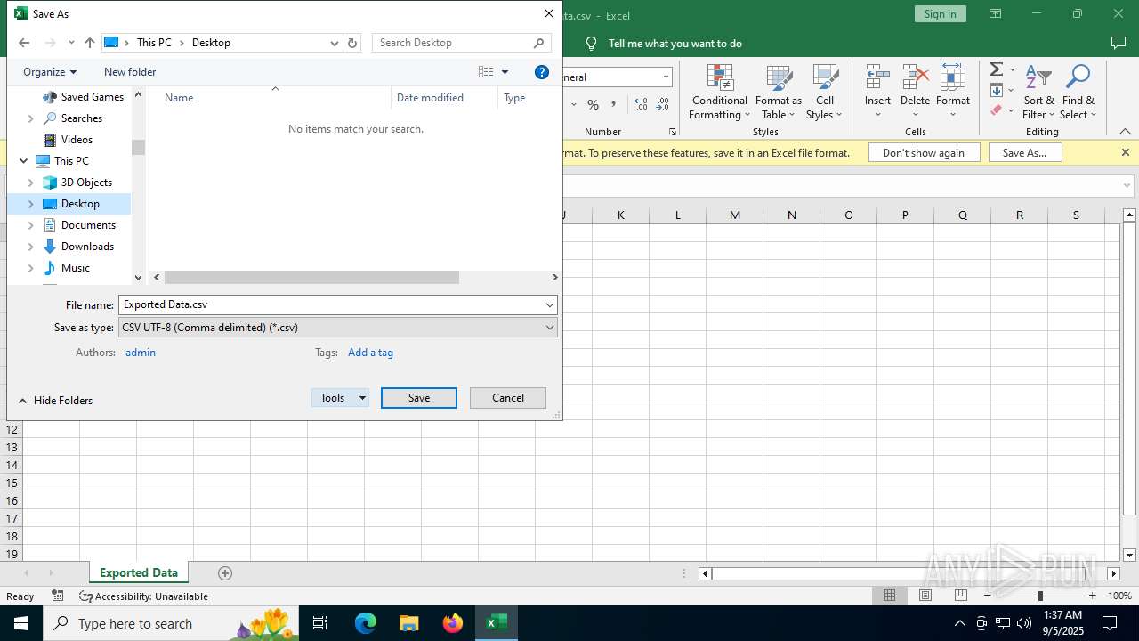Switch to Page Layout view

[925, 596]
